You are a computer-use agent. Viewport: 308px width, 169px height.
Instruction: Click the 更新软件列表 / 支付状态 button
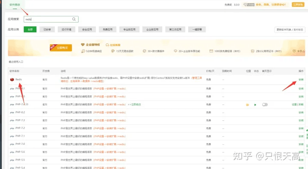[x=290, y=30]
